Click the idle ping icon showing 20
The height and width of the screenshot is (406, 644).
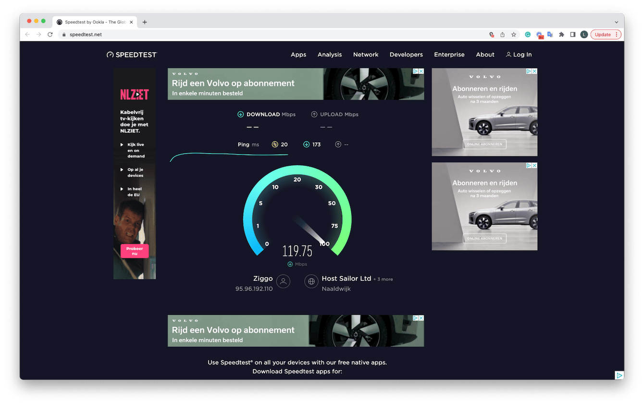click(275, 144)
